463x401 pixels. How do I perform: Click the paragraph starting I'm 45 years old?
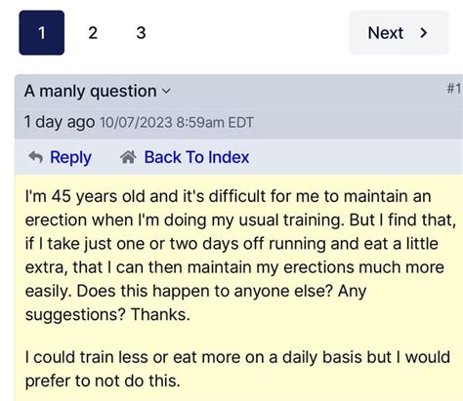(x=240, y=256)
